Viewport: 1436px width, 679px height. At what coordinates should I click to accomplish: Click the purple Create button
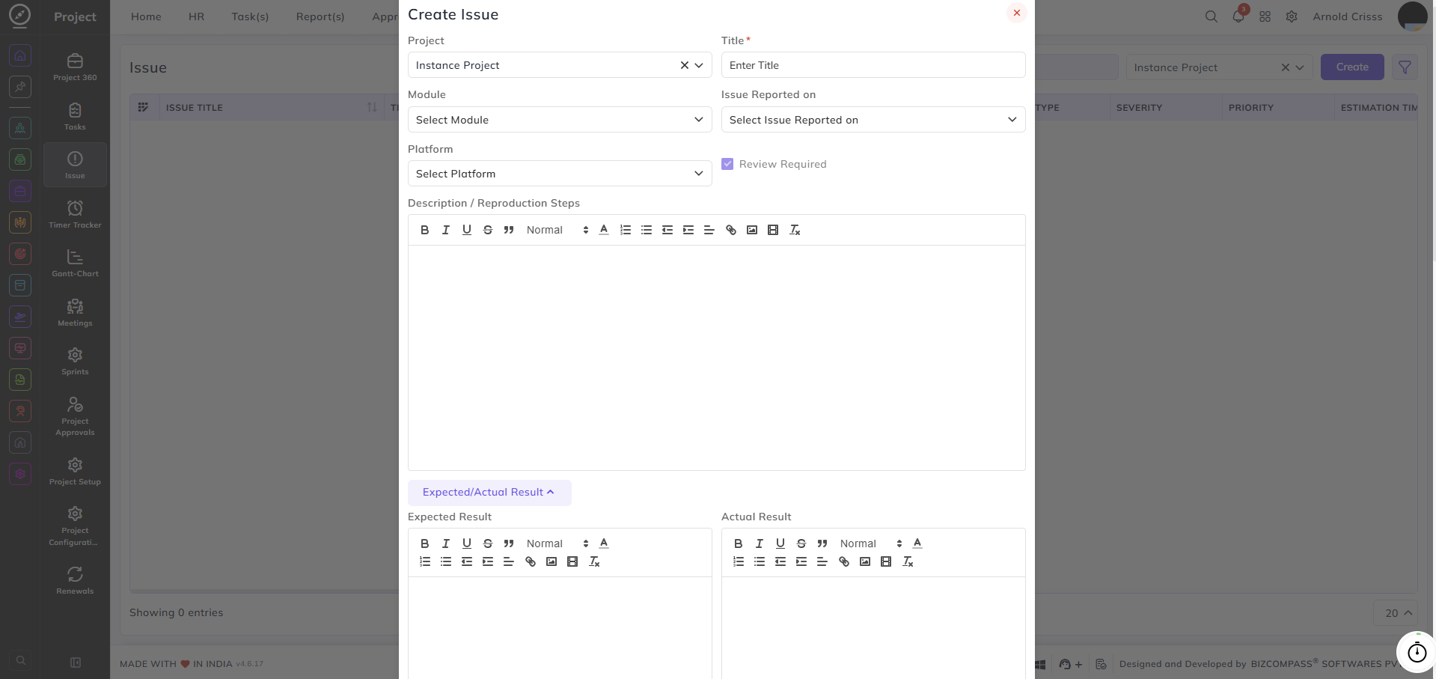[x=1352, y=67]
